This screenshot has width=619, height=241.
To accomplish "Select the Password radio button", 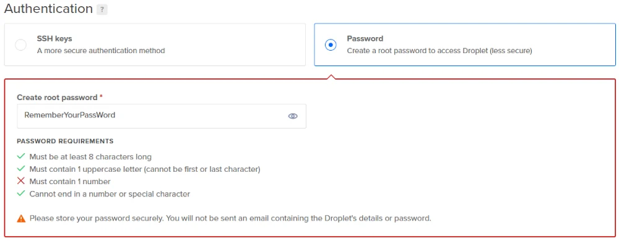I will pos(331,45).
